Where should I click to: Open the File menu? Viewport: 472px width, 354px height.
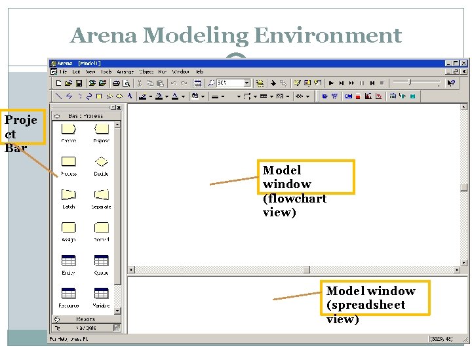(63, 71)
